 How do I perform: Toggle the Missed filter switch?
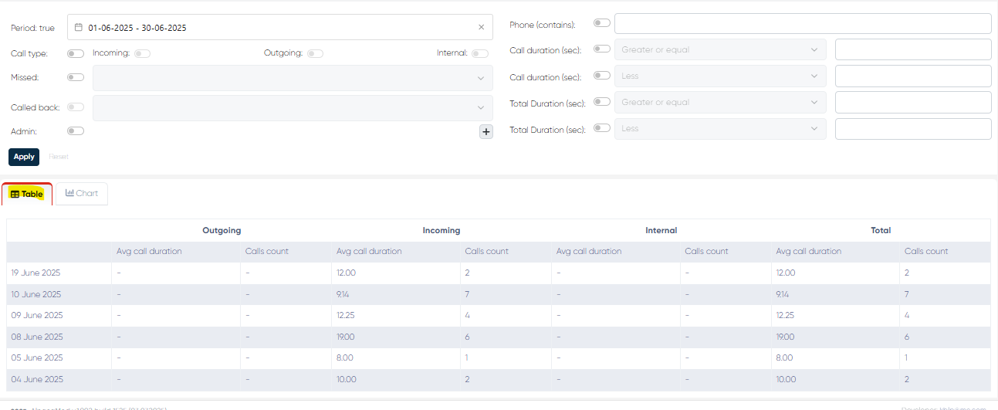click(x=76, y=77)
